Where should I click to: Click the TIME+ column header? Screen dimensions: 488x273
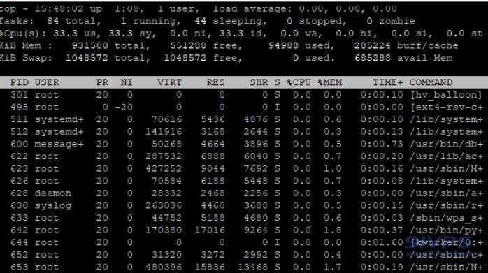point(387,82)
